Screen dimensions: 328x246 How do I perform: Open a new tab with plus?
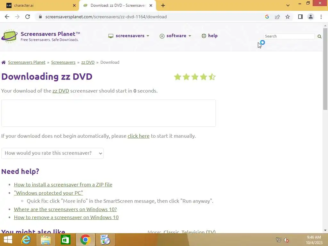[x=163, y=5]
